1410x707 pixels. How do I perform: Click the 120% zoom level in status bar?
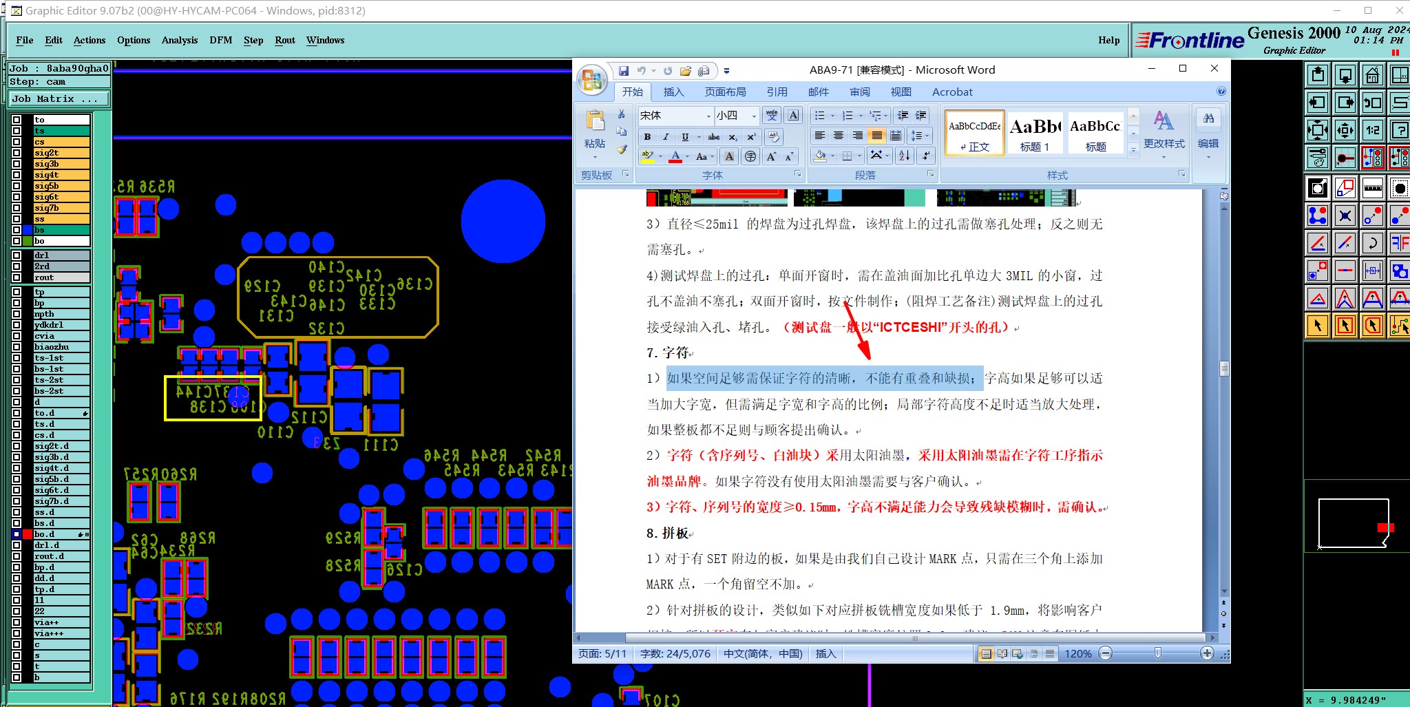pos(1077,653)
